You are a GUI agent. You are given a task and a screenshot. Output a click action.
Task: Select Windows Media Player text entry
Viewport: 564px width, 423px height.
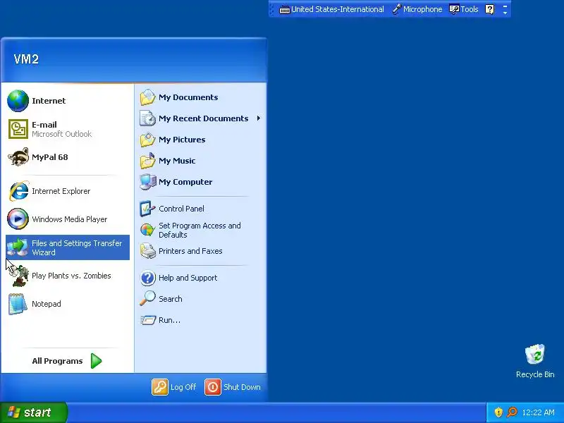pyautogui.click(x=69, y=219)
